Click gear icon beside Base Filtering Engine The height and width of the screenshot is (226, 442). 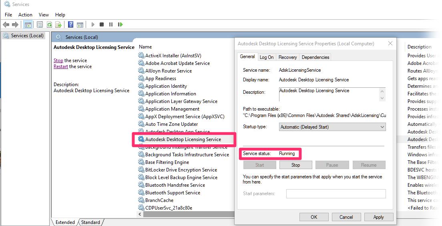(x=141, y=162)
